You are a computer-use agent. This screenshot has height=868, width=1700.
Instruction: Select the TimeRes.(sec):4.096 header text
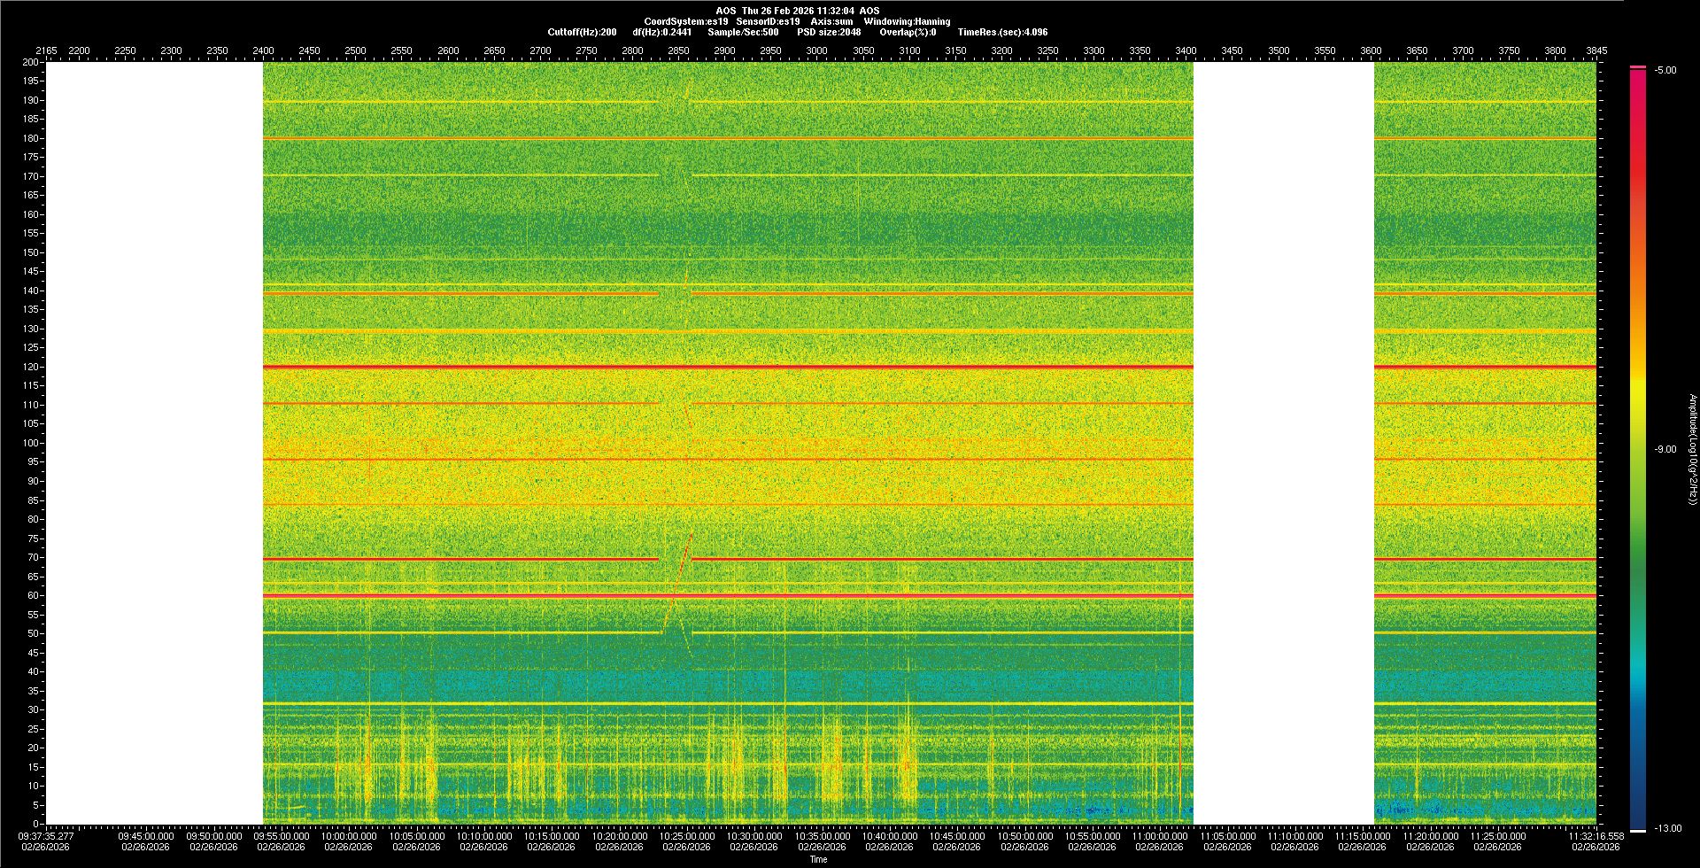pos(1002,32)
